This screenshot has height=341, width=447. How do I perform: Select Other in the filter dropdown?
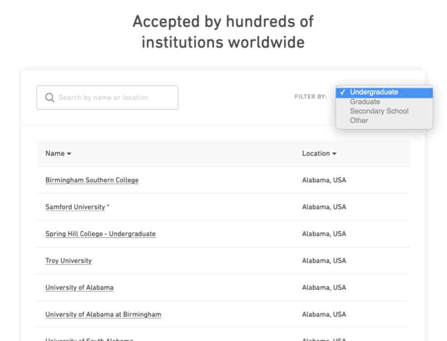click(384, 121)
